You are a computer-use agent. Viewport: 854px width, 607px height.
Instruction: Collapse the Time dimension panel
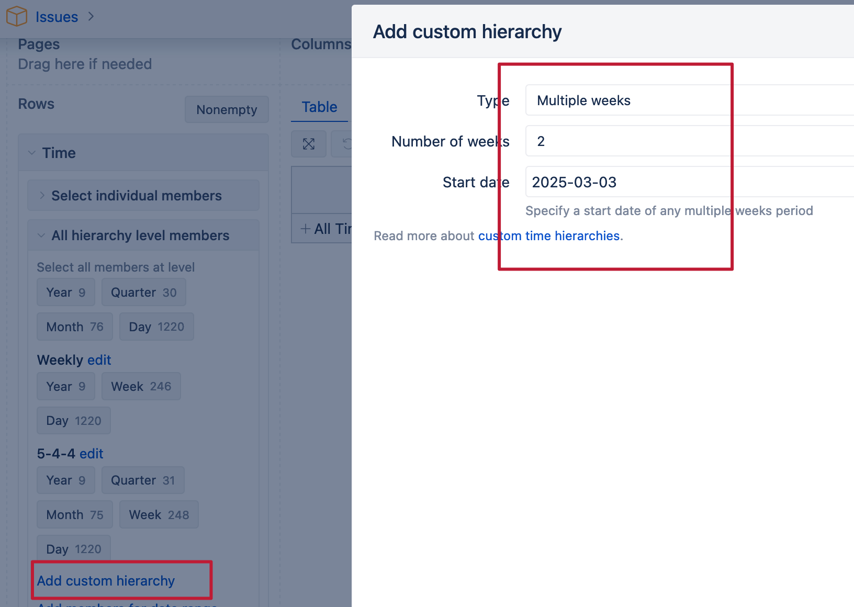pyautogui.click(x=32, y=153)
